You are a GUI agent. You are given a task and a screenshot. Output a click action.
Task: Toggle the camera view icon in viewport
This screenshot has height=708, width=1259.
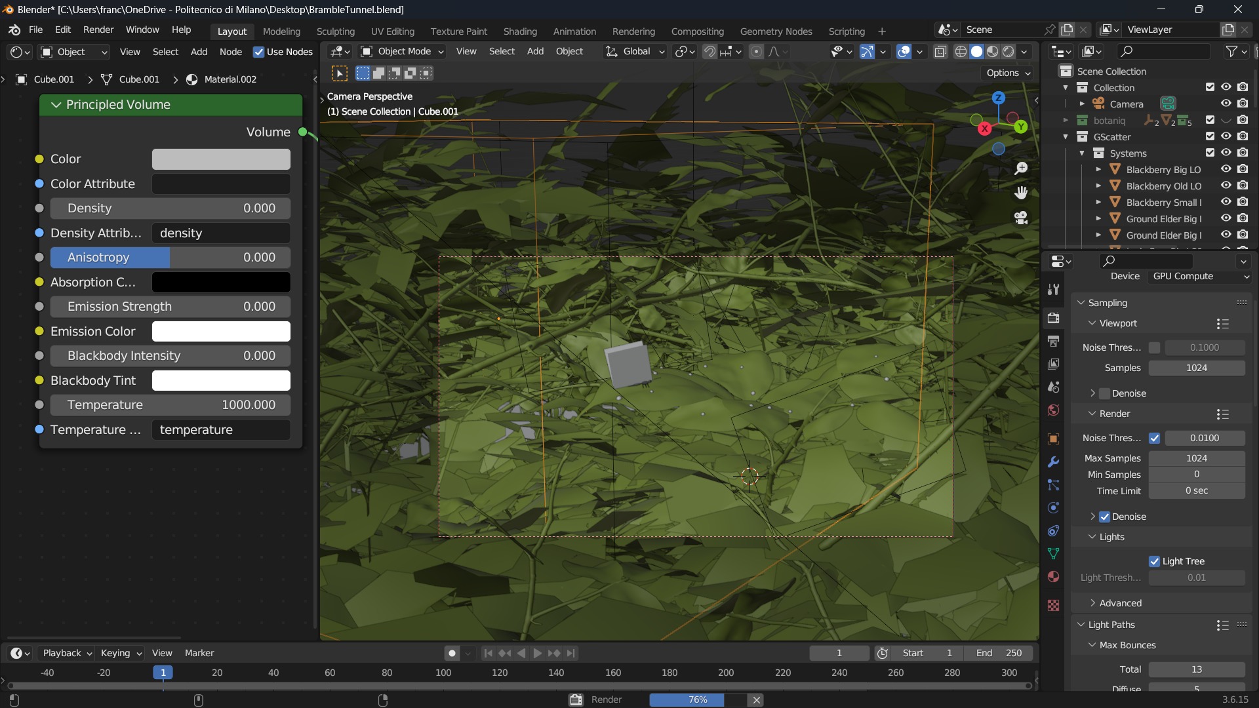(1021, 218)
